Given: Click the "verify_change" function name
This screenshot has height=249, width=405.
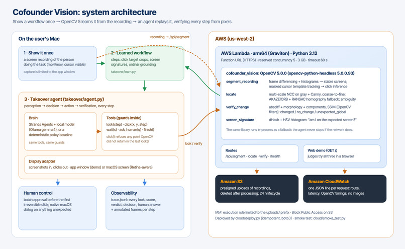Looking at the screenshot, I should pyautogui.click(x=237, y=107).
